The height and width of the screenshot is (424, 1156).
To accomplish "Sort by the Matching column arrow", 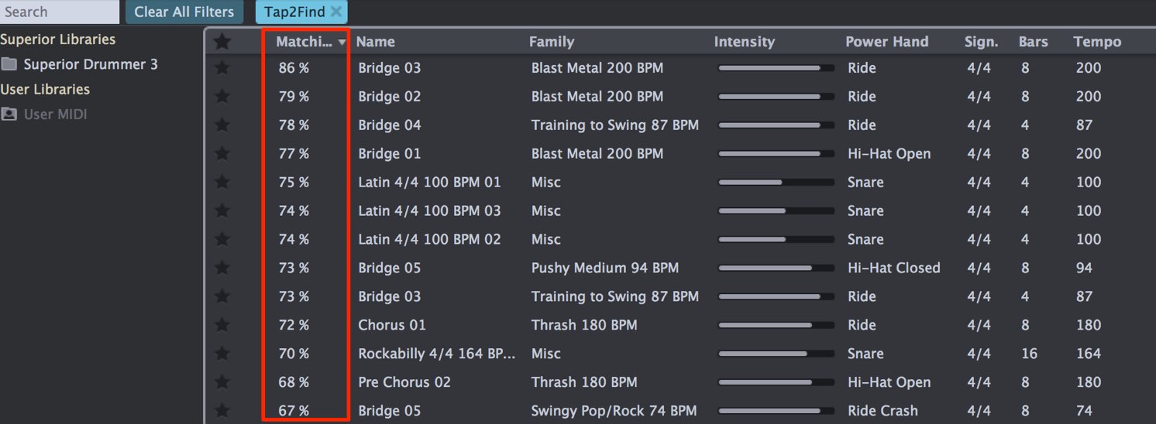I will (x=342, y=43).
